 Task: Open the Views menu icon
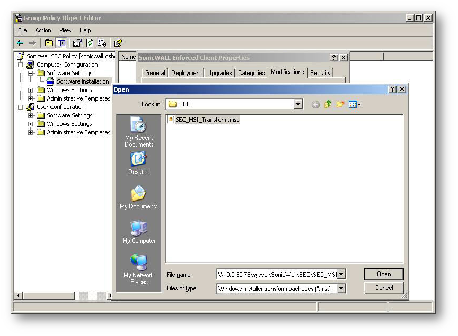pos(354,104)
